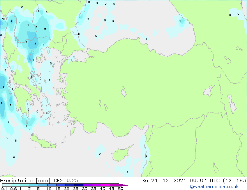
Task: Click the island of Cyprus on the map
Action: [122, 155]
